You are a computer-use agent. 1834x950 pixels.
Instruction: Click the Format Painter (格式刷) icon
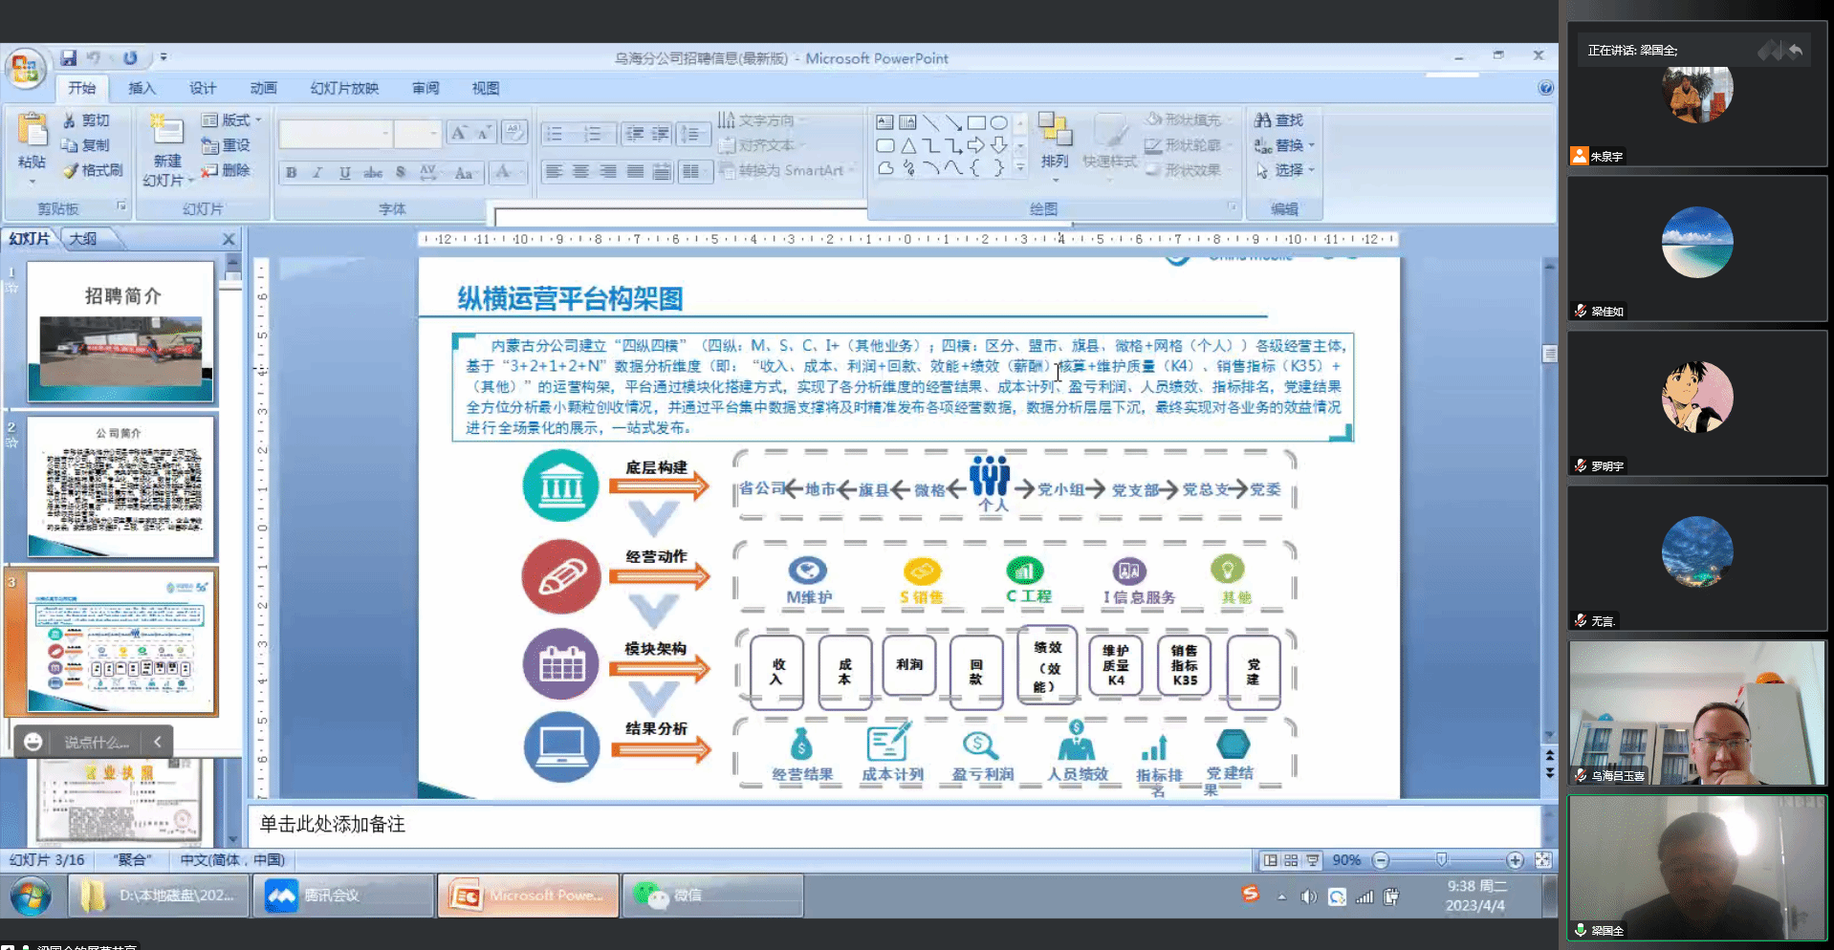[71, 171]
